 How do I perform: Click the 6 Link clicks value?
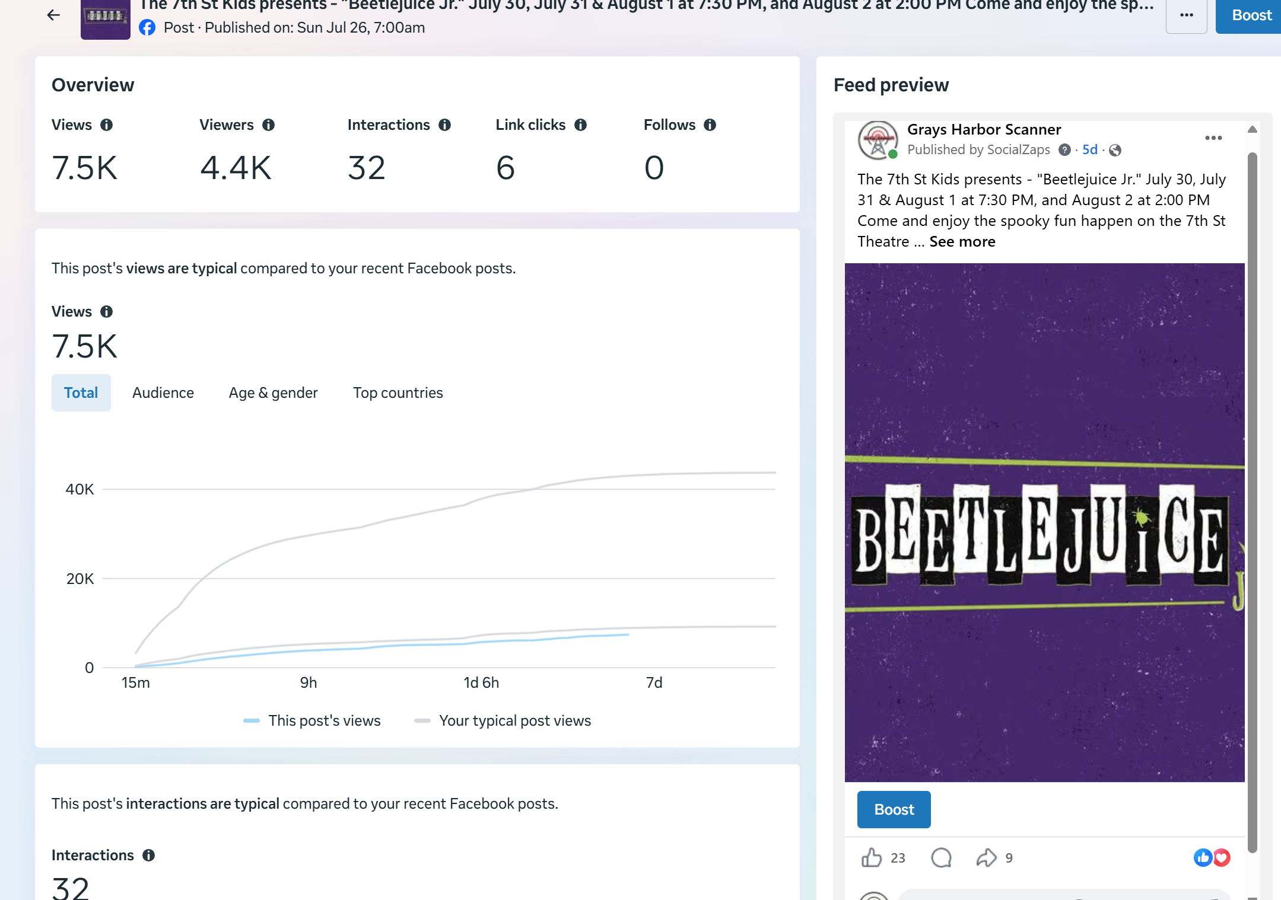pyautogui.click(x=506, y=168)
